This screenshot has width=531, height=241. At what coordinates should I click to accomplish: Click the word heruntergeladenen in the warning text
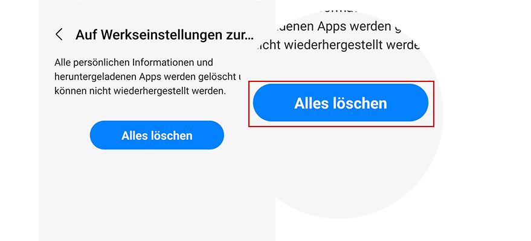(x=95, y=77)
